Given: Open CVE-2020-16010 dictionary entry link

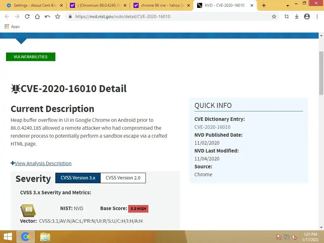Looking at the screenshot, I should pyautogui.click(x=212, y=127).
